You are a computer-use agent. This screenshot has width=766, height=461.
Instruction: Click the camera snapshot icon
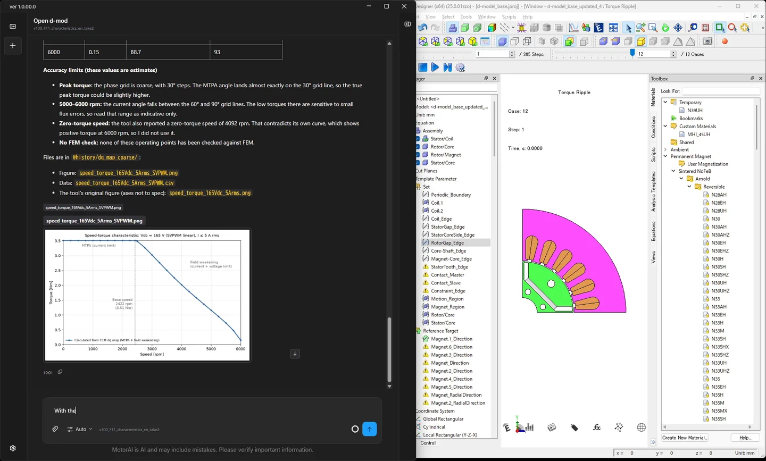[707, 41]
